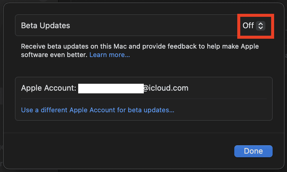Screen dimensions: 287x172
Task: Click the separator line above the Done button
Action: [144, 133]
